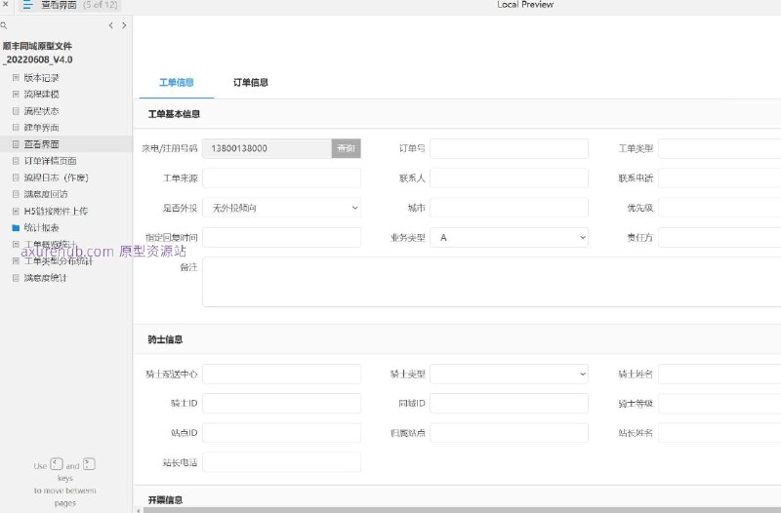Screen dimensions: 781x513
Task: Select the 查看界面 page in sidebar
Action: pos(41,144)
